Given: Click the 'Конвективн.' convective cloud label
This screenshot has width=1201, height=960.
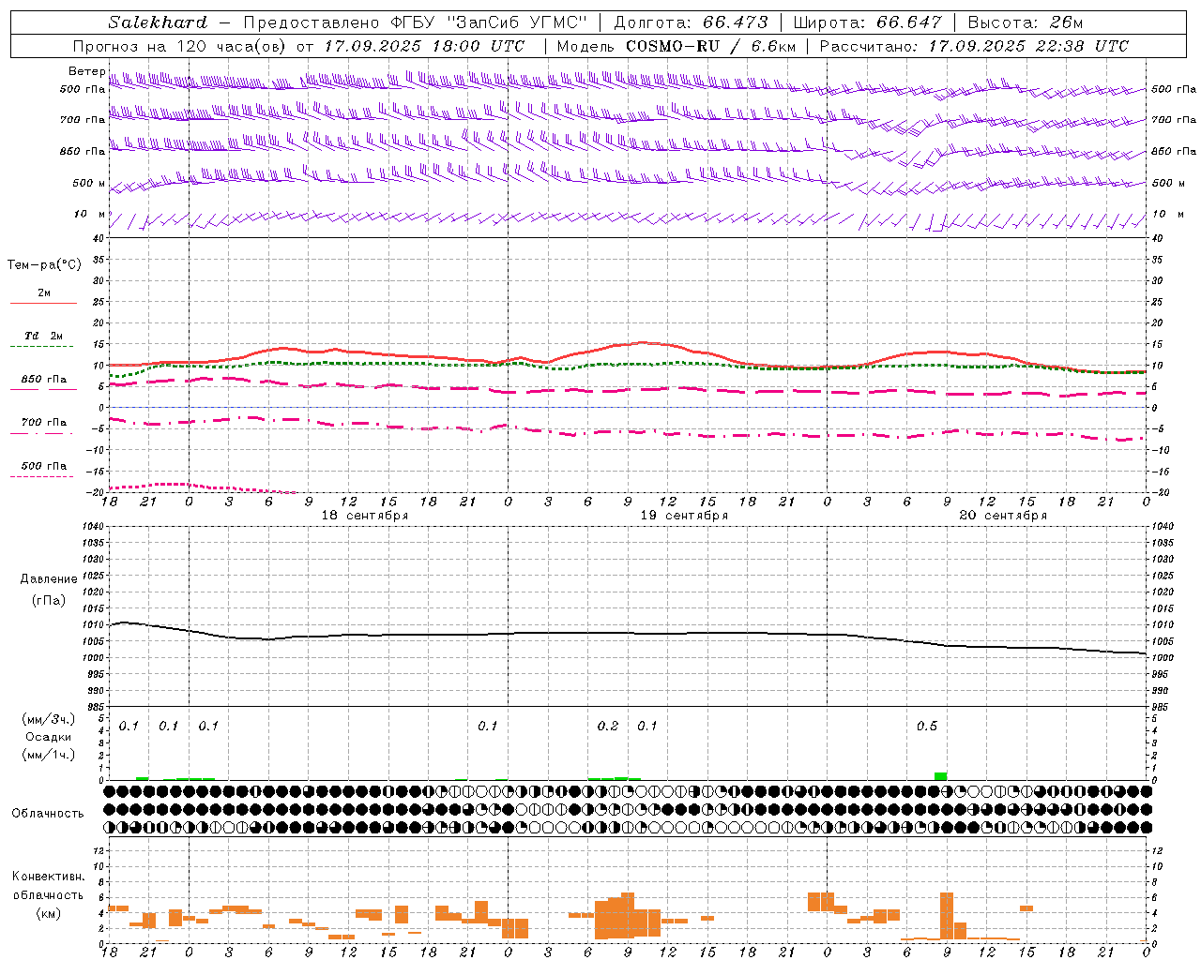Looking at the screenshot, I should point(48,877).
